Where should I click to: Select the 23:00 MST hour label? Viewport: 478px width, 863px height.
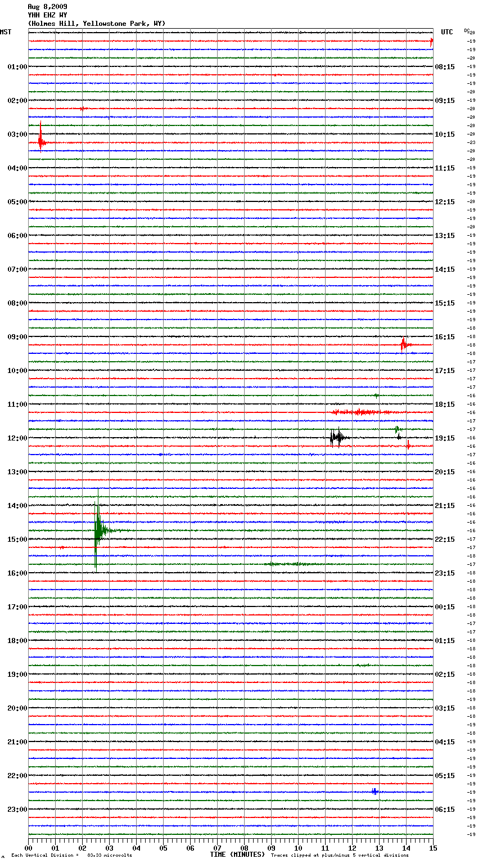pos(17,810)
